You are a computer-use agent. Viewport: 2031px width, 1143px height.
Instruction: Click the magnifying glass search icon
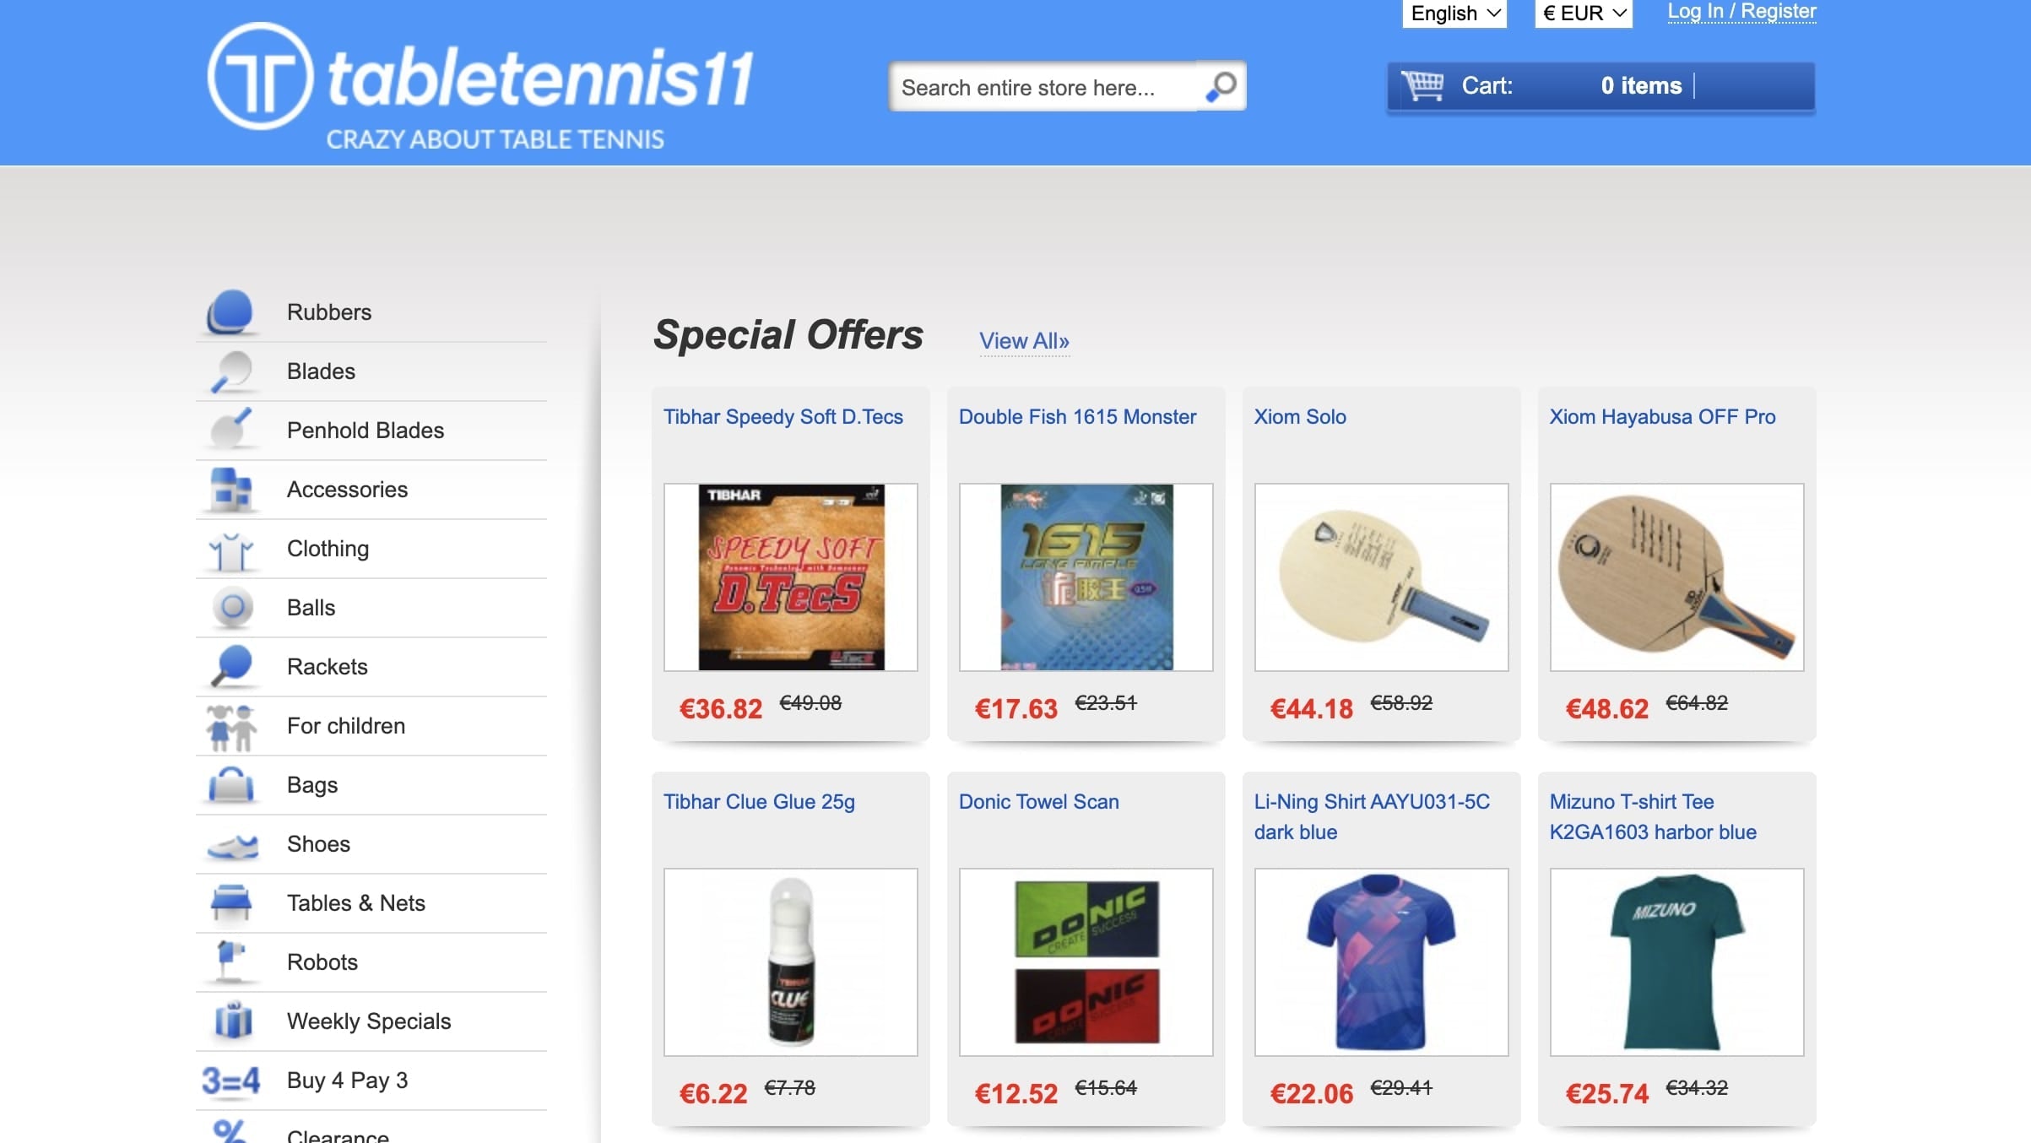click(1221, 86)
